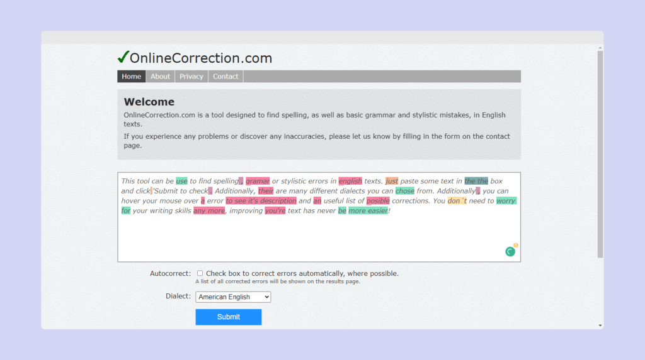This screenshot has height=360, width=645.
Task: Open the About tab
Action: click(160, 77)
